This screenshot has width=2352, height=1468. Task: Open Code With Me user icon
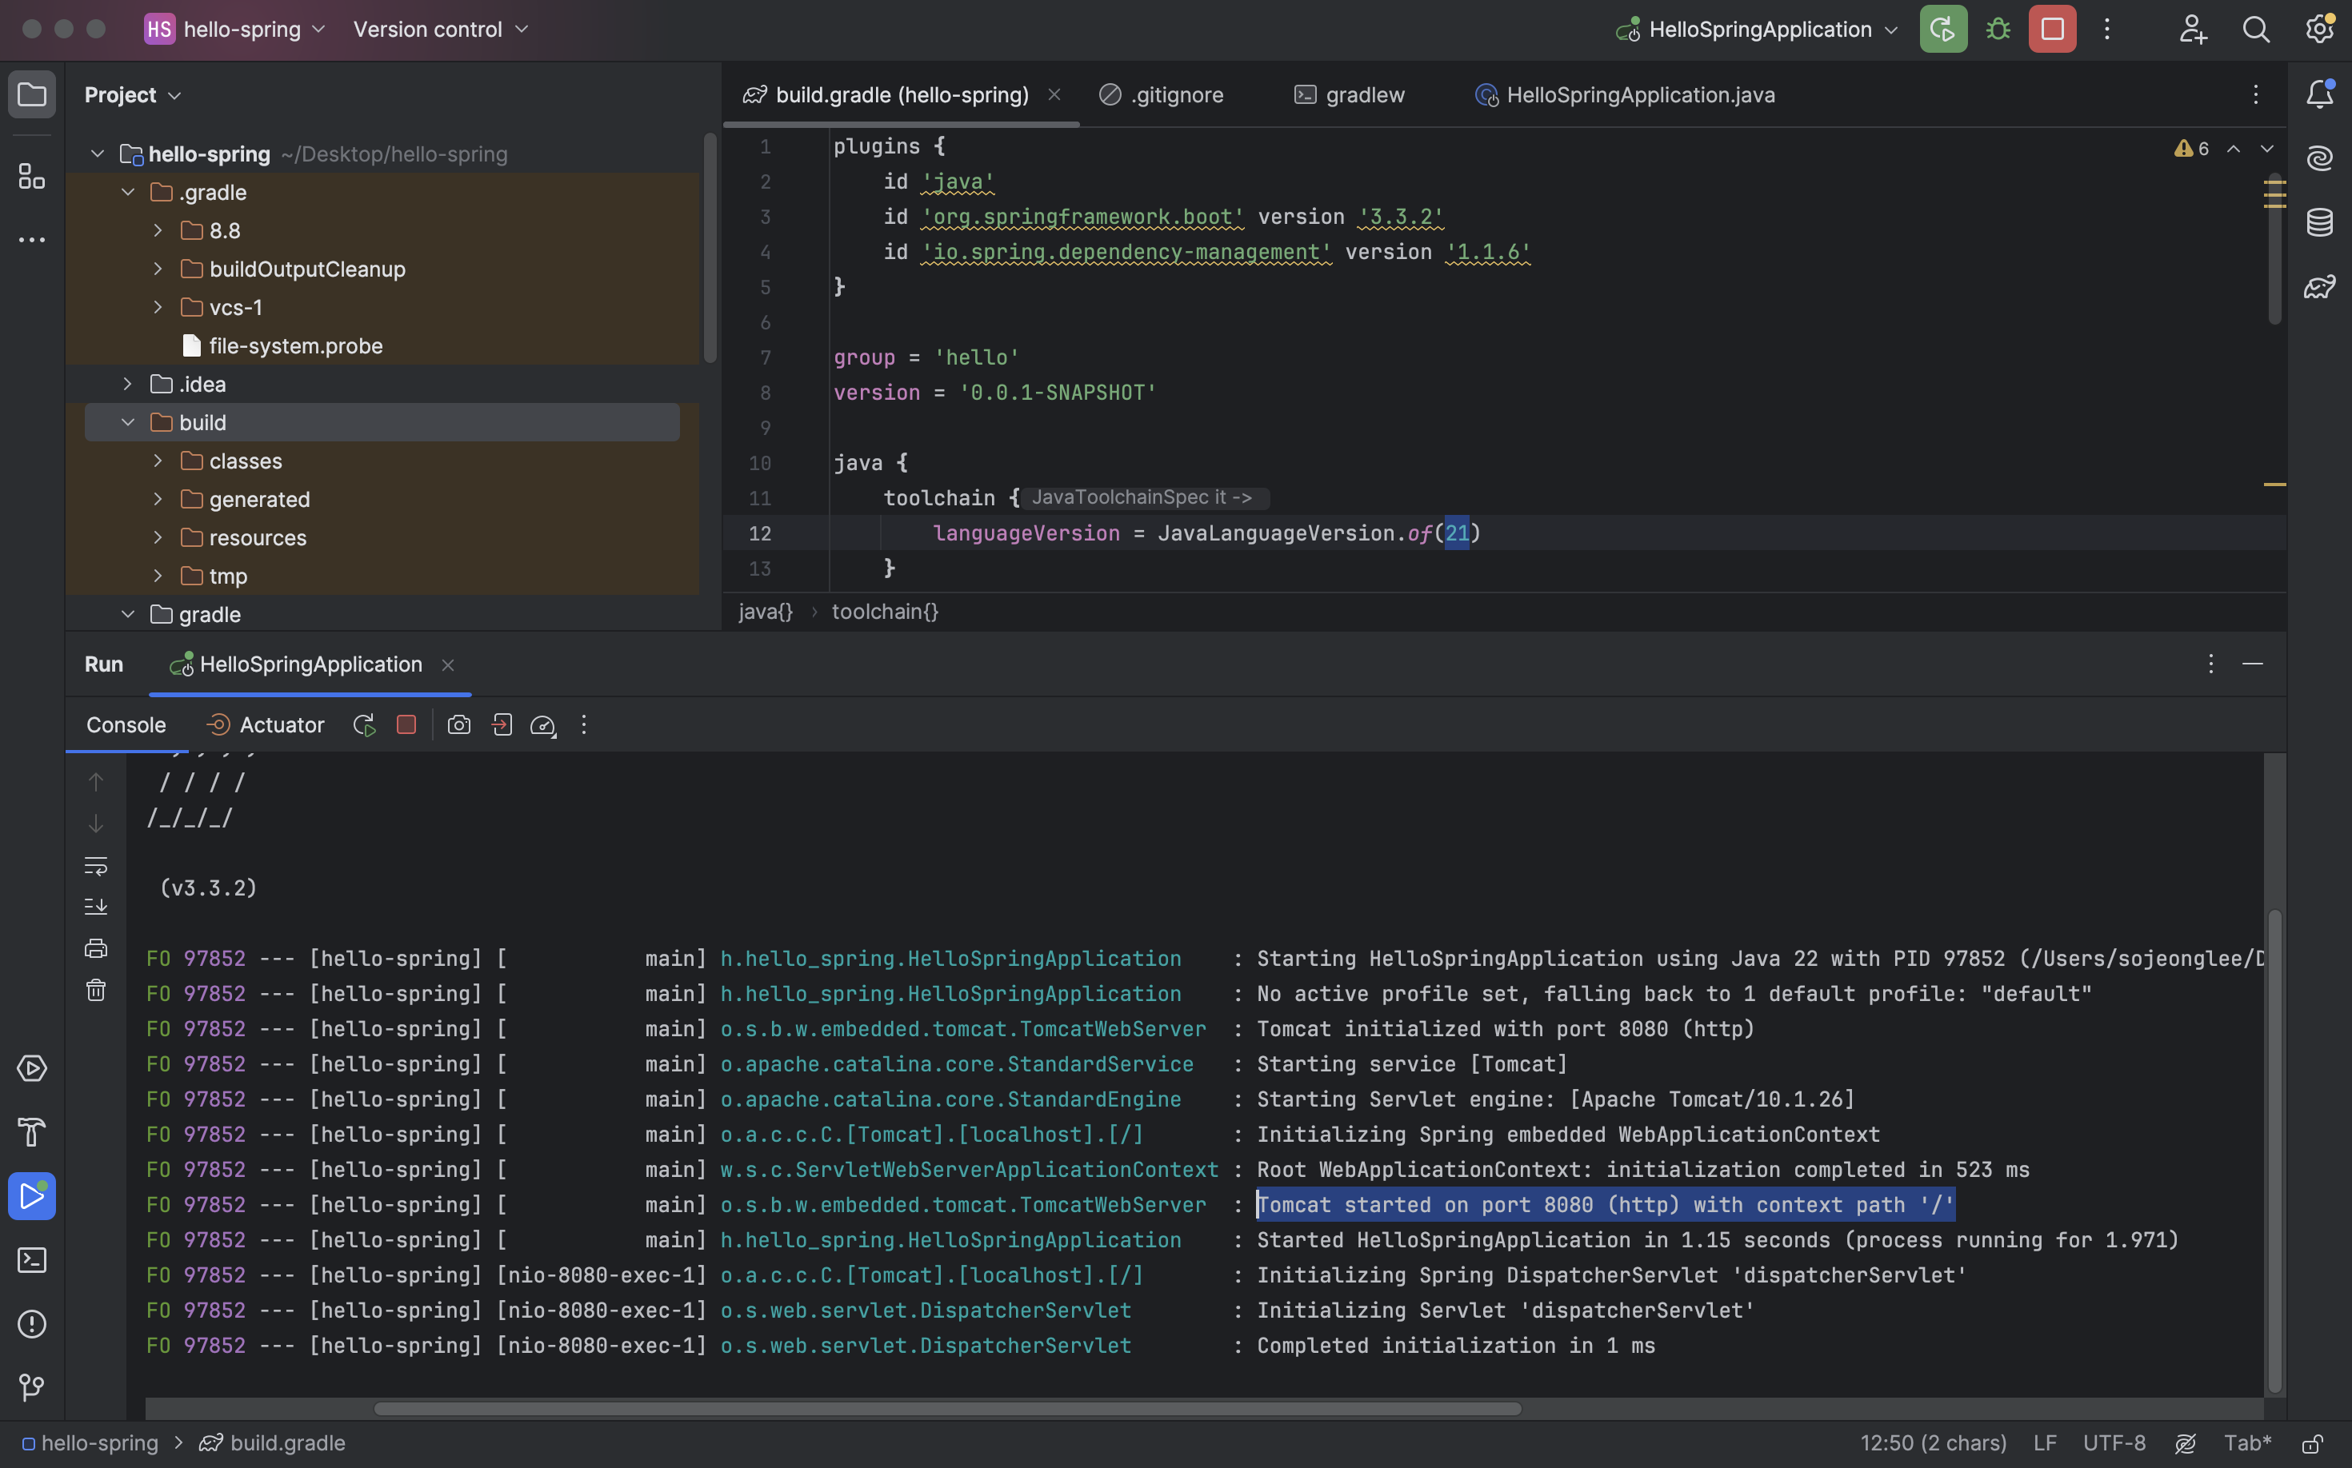coord(2193,29)
